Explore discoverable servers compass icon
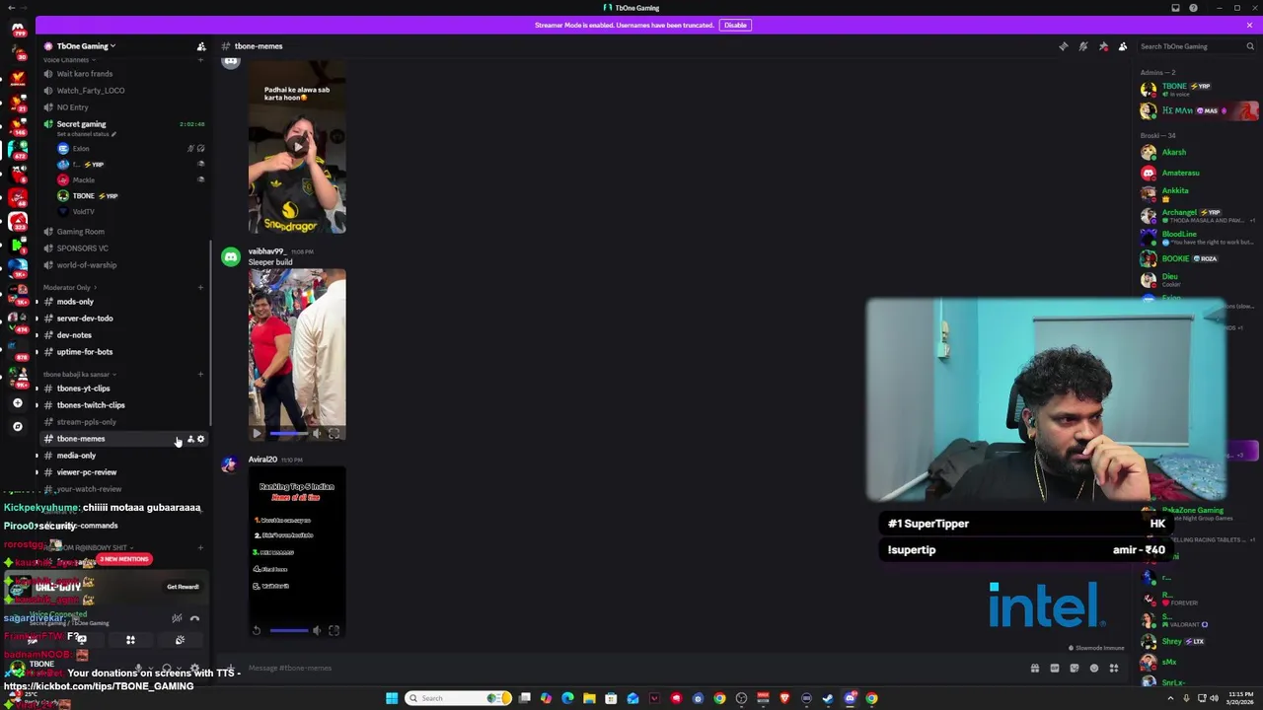Screen dimensions: 1263x710 (x=18, y=426)
